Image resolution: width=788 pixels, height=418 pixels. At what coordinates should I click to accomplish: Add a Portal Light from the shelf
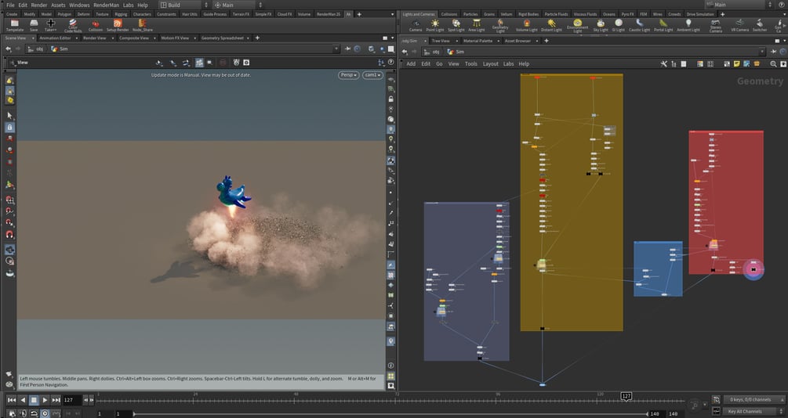(x=663, y=26)
